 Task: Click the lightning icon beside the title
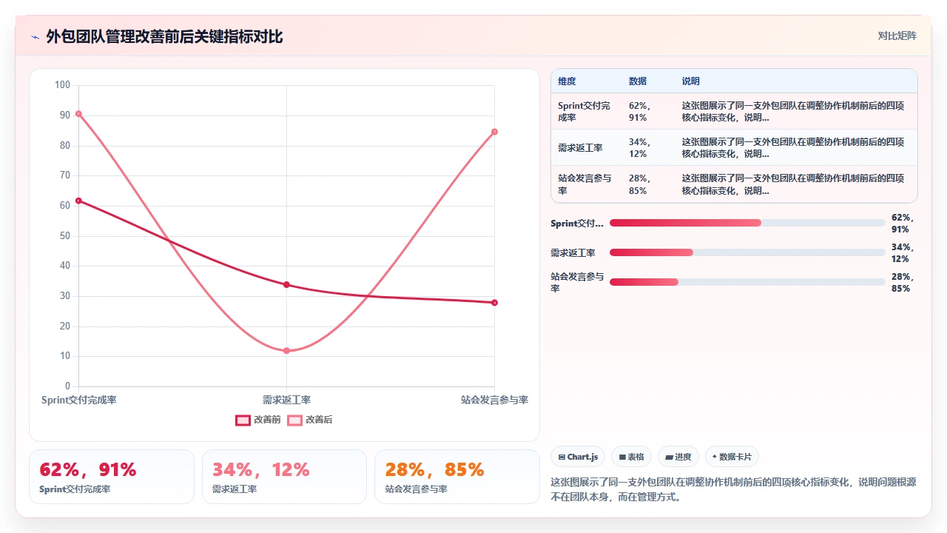click(x=35, y=37)
